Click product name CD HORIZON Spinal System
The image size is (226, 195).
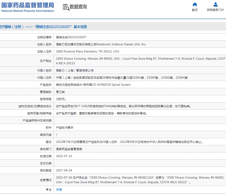coord(93,85)
